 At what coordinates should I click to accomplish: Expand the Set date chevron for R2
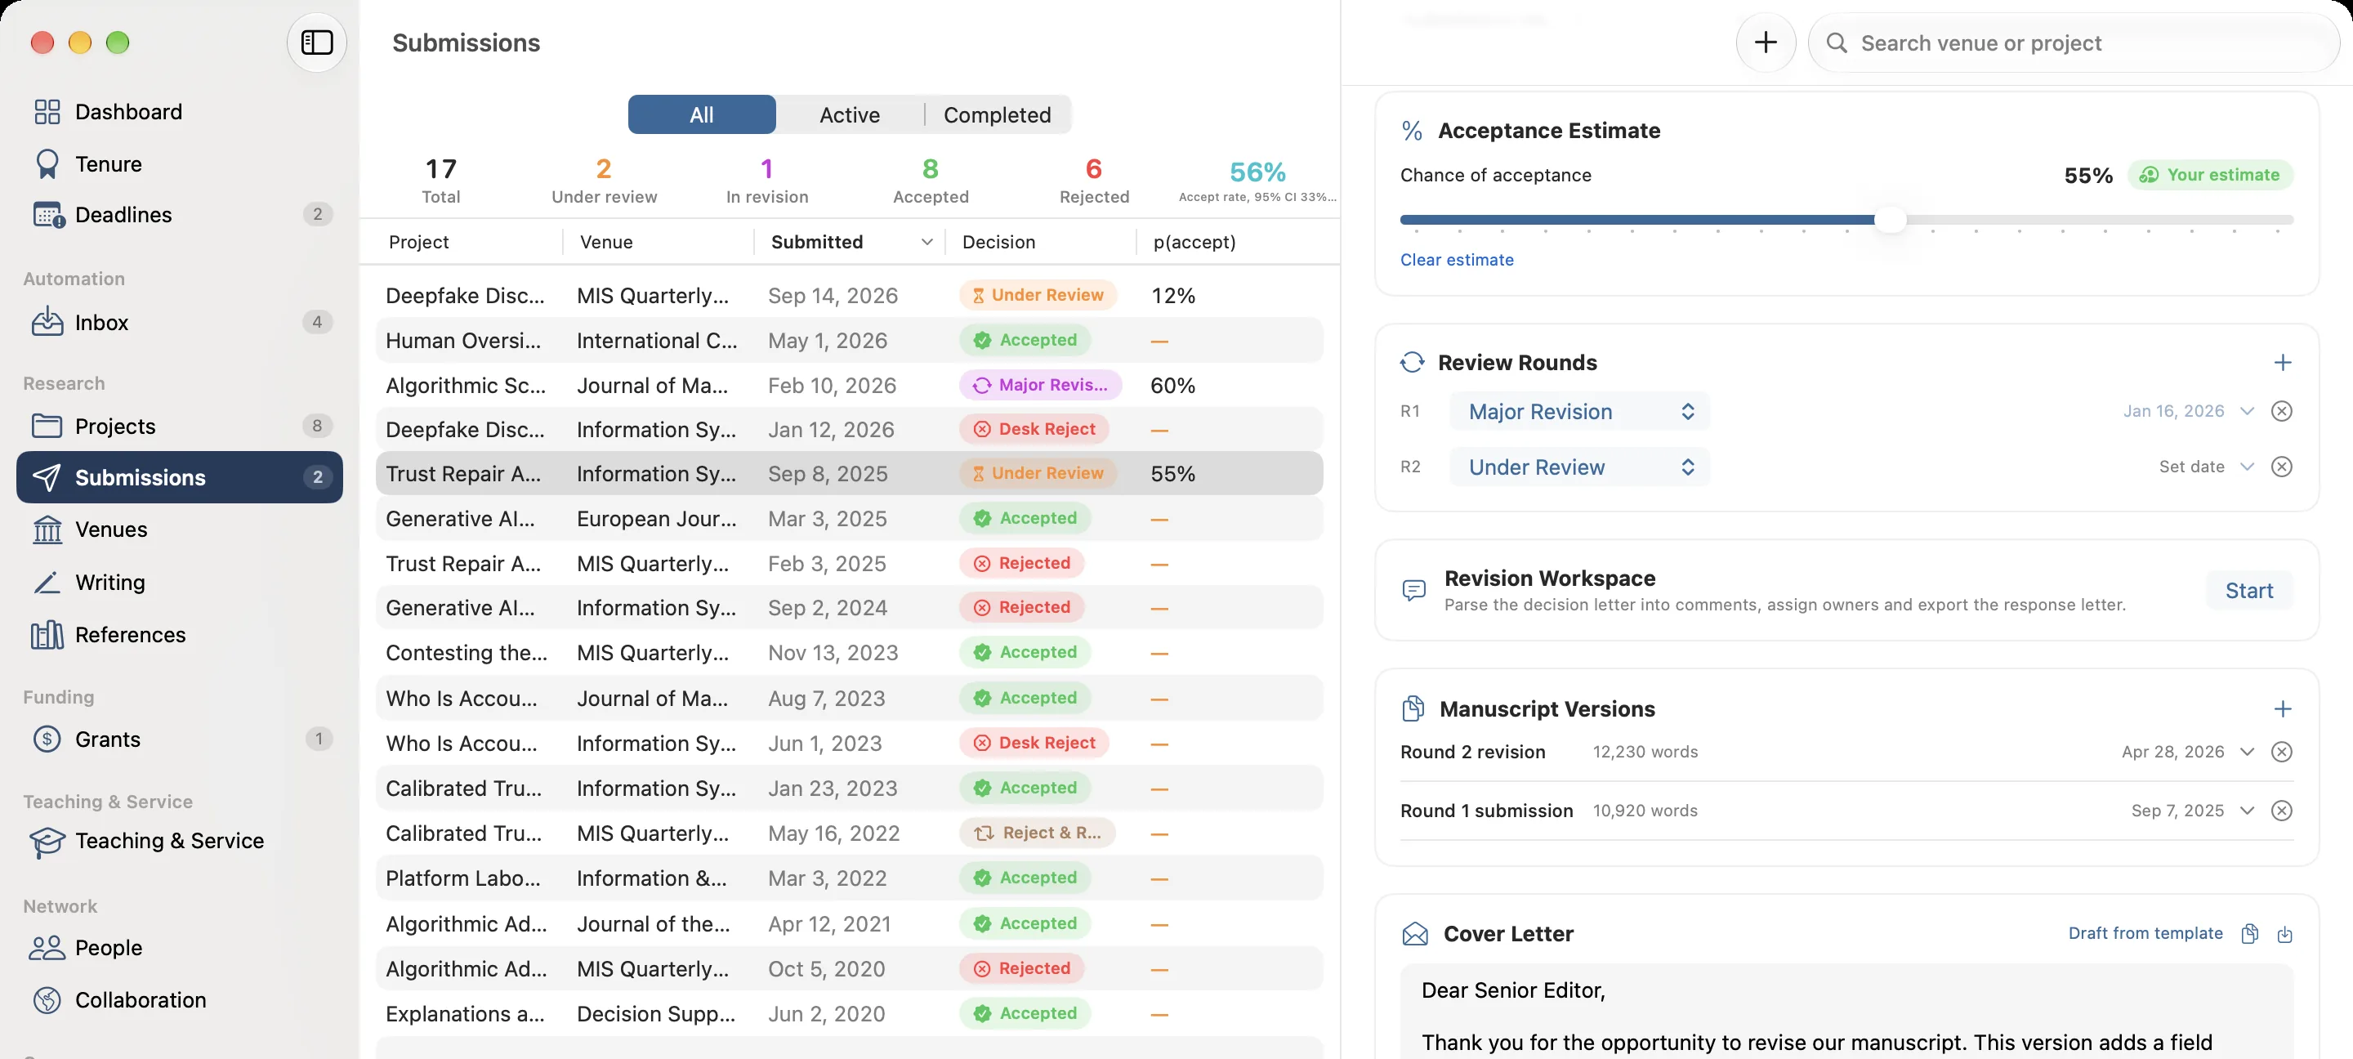tap(2247, 467)
